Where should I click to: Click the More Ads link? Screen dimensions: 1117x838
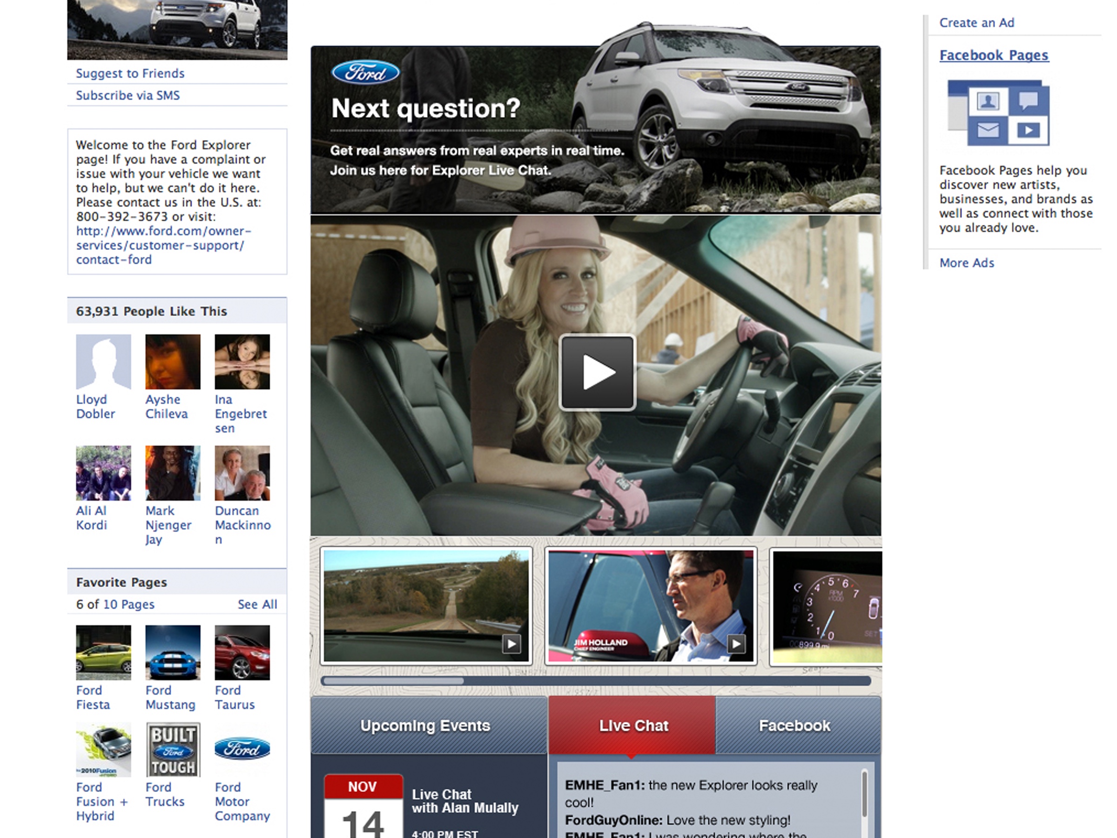click(x=967, y=263)
